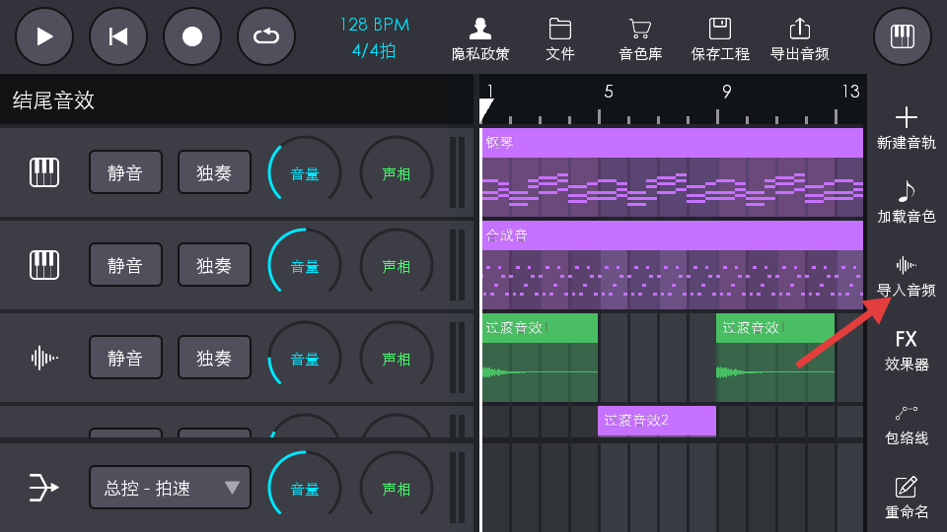Start recording with the Record button

(x=192, y=36)
